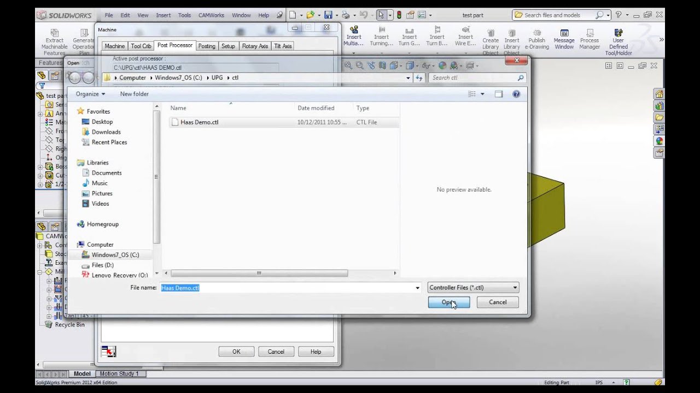Click UPG in the address breadcrumb
This screenshot has height=393, width=700.
217,78
